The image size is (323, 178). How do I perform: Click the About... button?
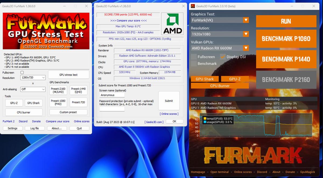tap(57, 128)
